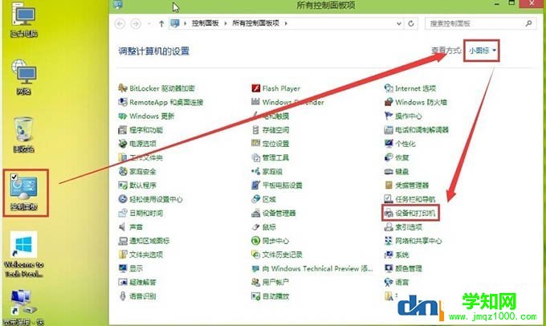Viewport: 546px width, 326px height.
Task: Open the 文件夹选项 link
Action: tap(146, 255)
